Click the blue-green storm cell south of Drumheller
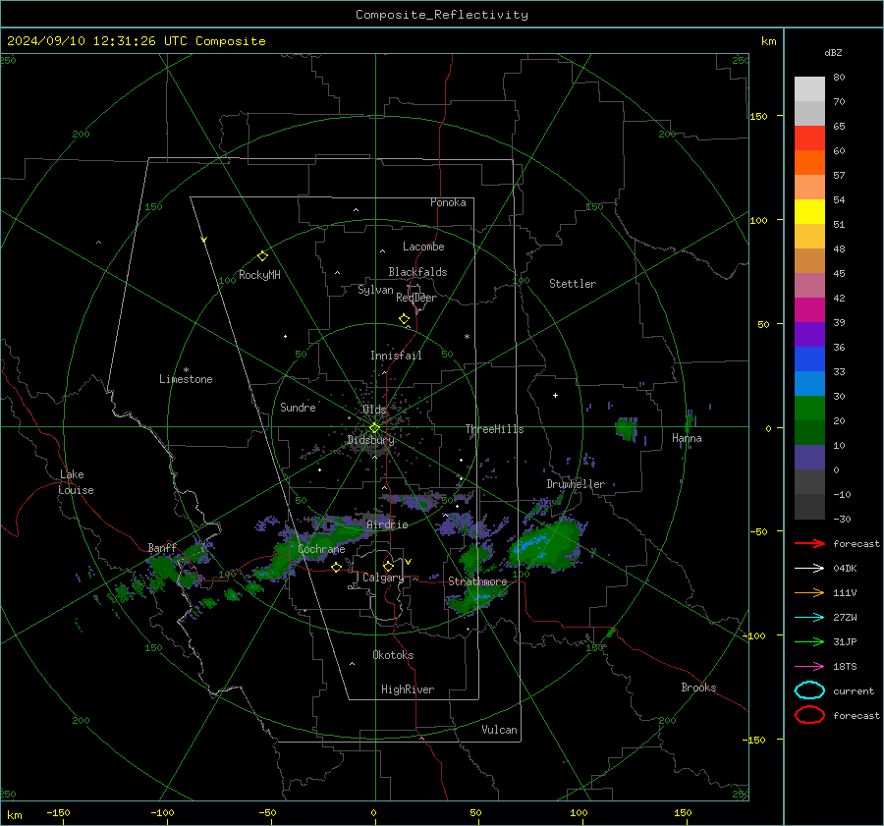The image size is (884, 826). point(547,545)
